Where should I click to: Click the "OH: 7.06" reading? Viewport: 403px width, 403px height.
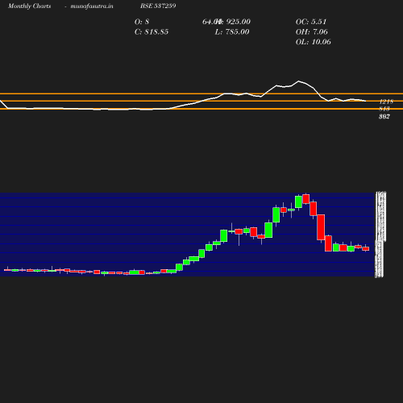click(312, 31)
